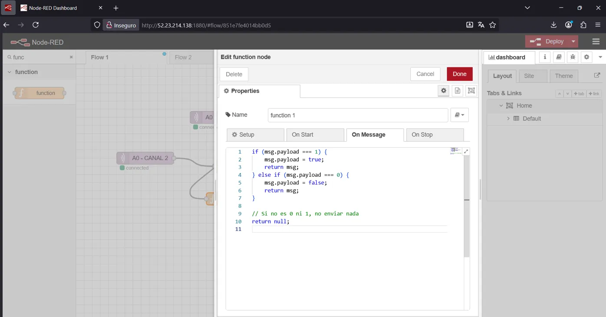Expand the Default group in dashboard
606x317 pixels.
pos(508,119)
